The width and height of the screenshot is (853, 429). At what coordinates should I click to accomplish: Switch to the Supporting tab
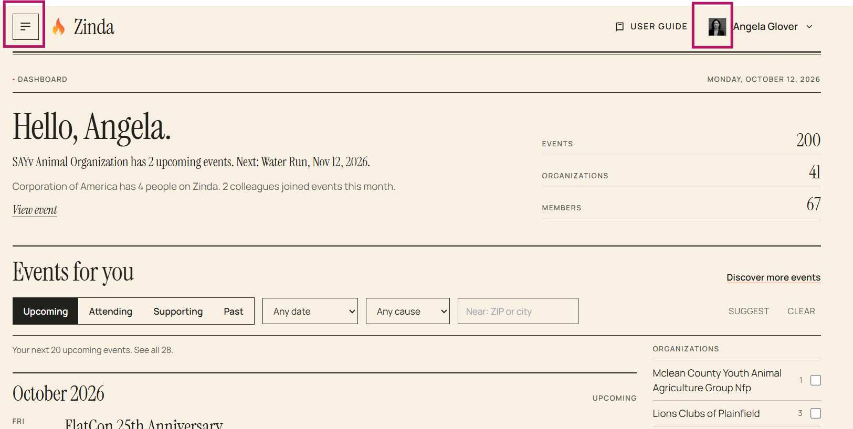click(x=178, y=311)
